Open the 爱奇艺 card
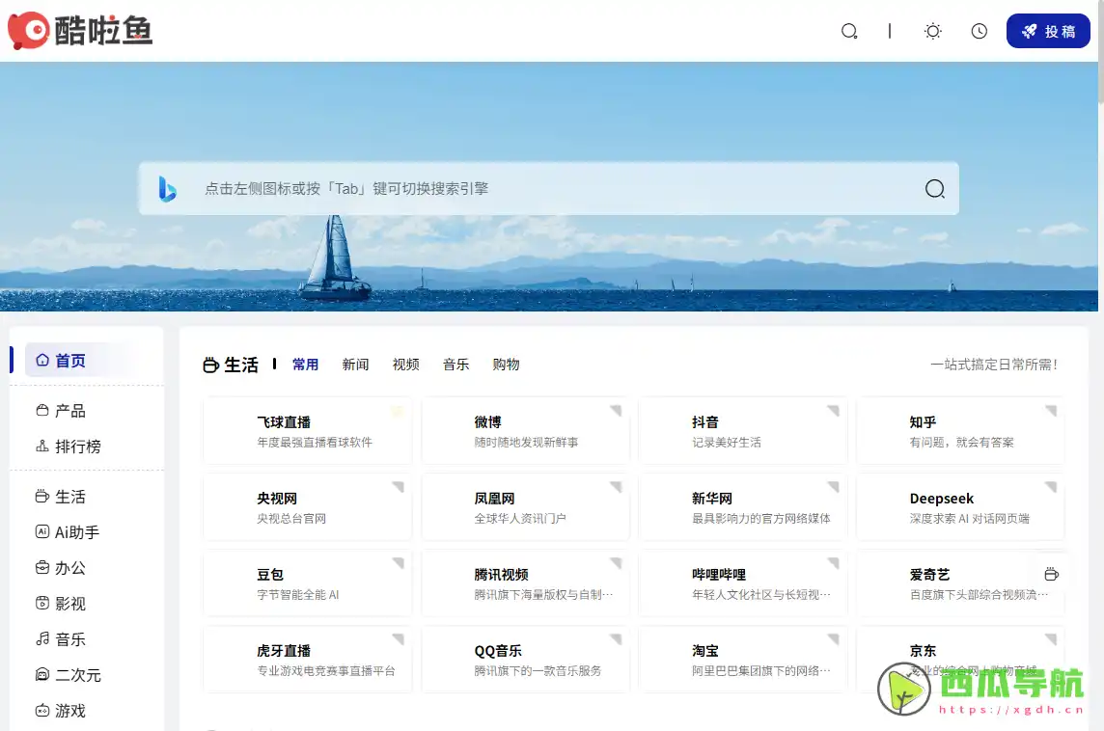 [960, 584]
